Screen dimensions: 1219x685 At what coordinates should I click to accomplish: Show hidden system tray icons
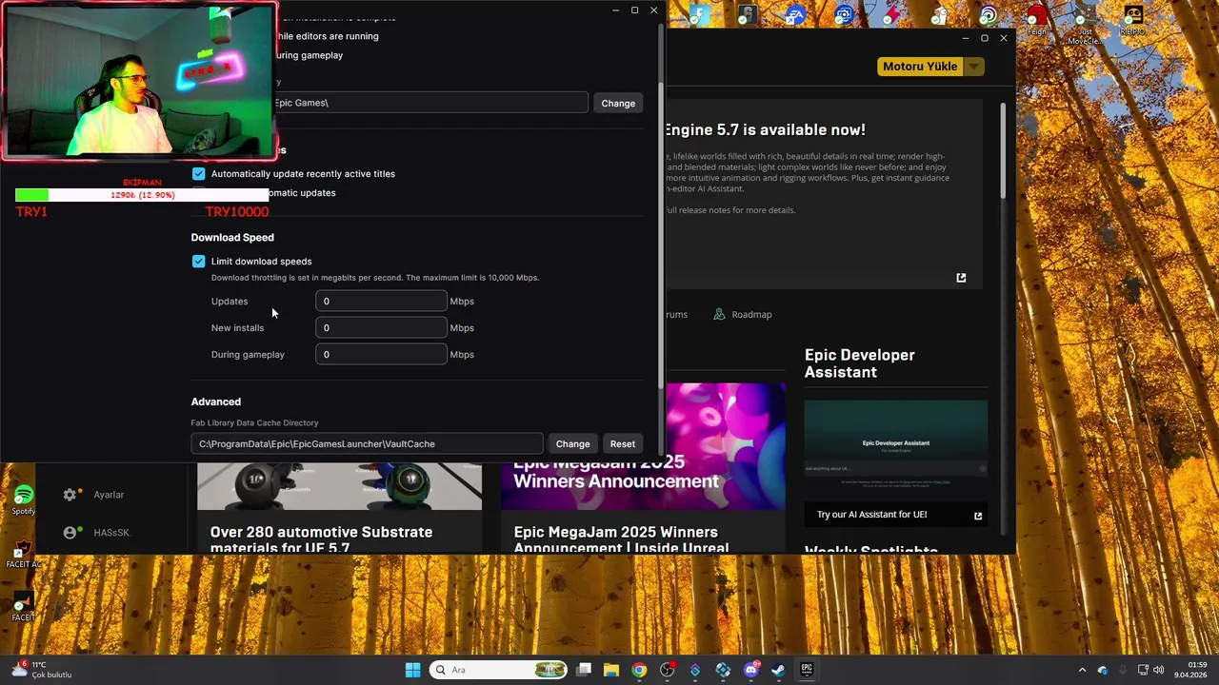pos(1083,670)
